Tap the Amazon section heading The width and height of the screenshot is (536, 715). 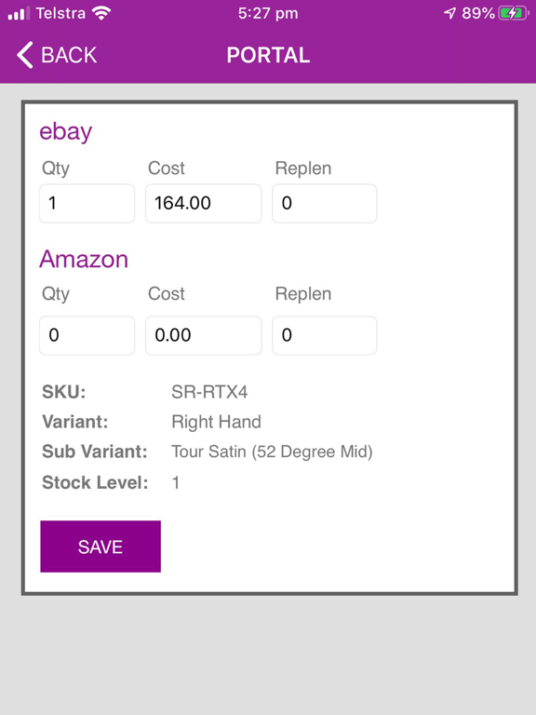(x=84, y=259)
